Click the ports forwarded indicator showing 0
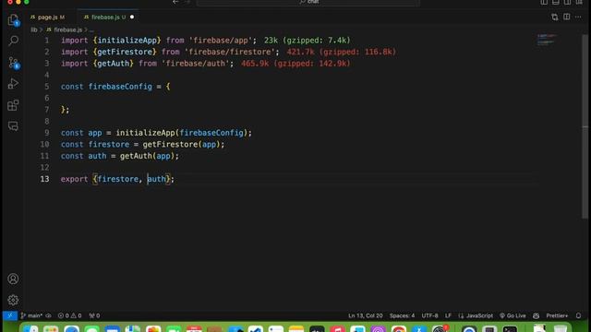 [94, 315]
